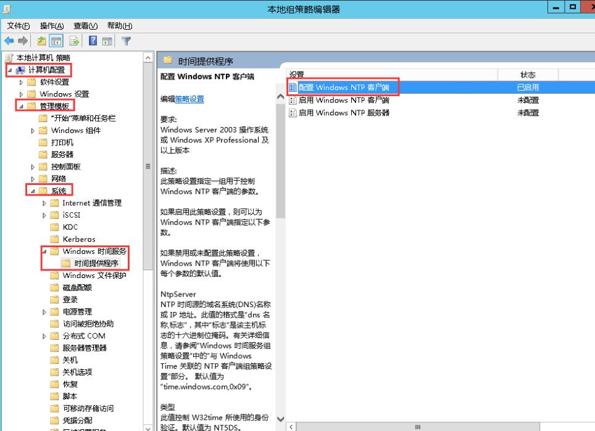Click the policy icon of 启用 Windows NTP 客户端
This screenshot has height=431, width=595.
pyautogui.click(x=293, y=100)
